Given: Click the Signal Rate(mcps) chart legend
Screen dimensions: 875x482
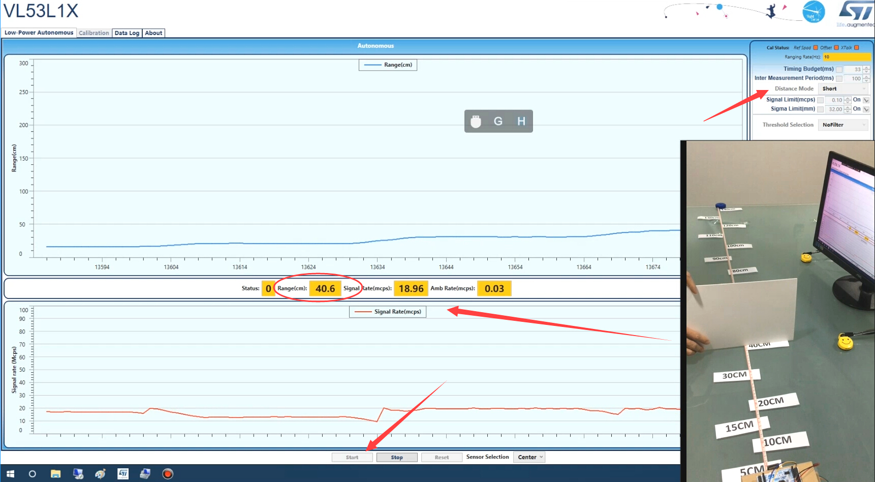Looking at the screenshot, I should pos(388,312).
